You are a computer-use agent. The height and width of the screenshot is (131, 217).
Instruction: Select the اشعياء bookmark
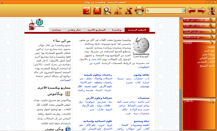(x=211, y=47)
